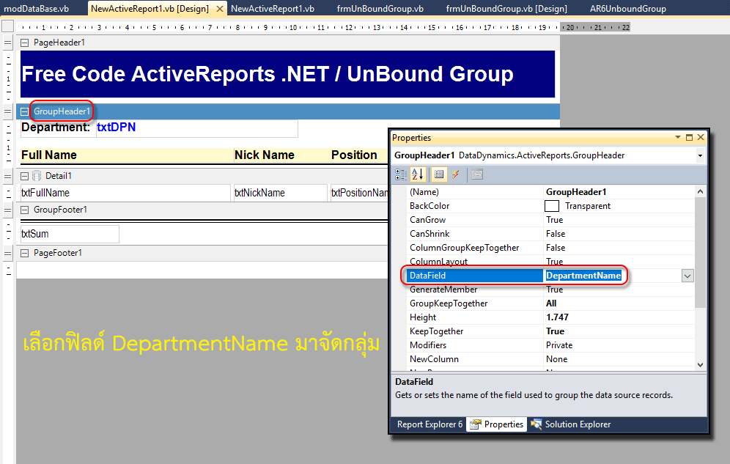Click the PageFooter1 section bar label
The width and height of the screenshot is (730, 464).
click(x=58, y=253)
